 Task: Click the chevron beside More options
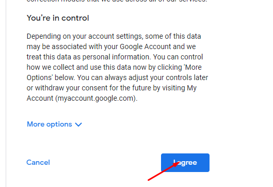click(78, 124)
